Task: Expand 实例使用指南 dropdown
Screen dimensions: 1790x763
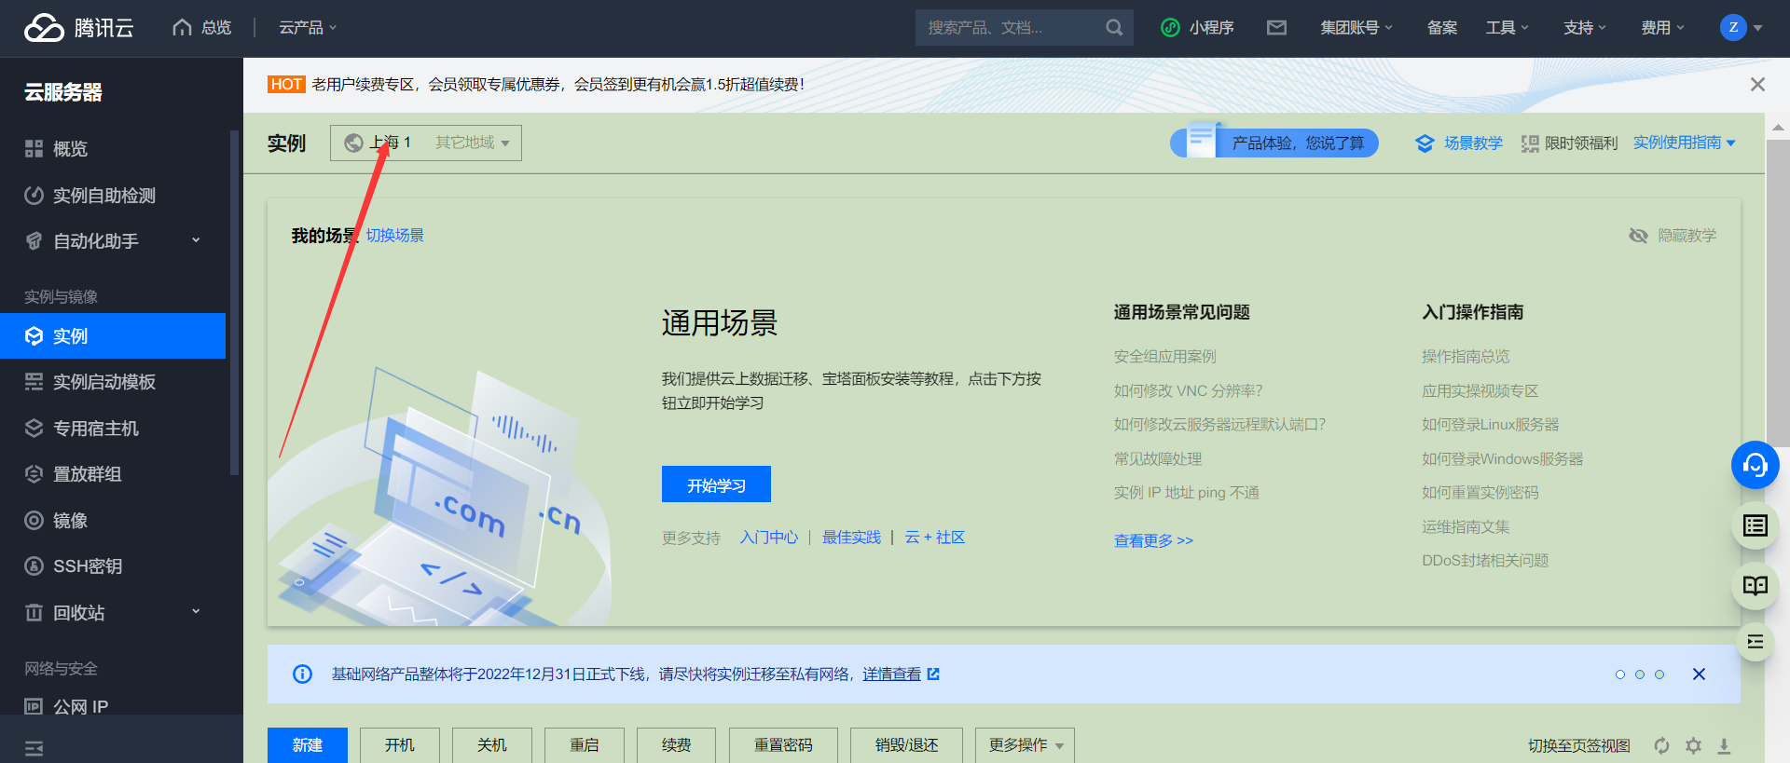Action: [x=1684, y=143]
